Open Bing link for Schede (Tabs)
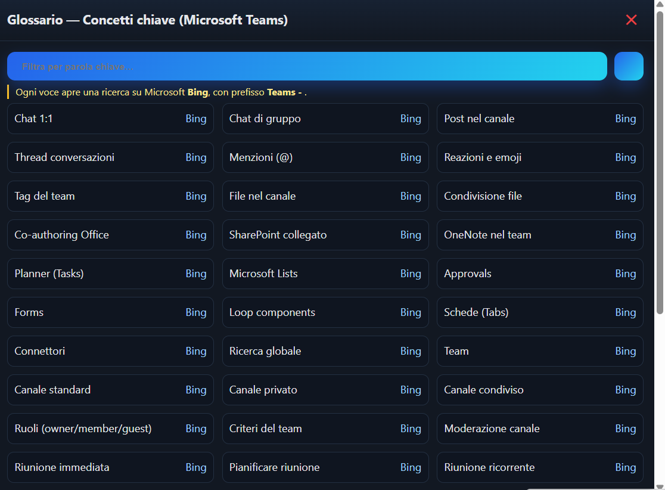The width and height of the screenshot is (665, 490). [626, 312]
